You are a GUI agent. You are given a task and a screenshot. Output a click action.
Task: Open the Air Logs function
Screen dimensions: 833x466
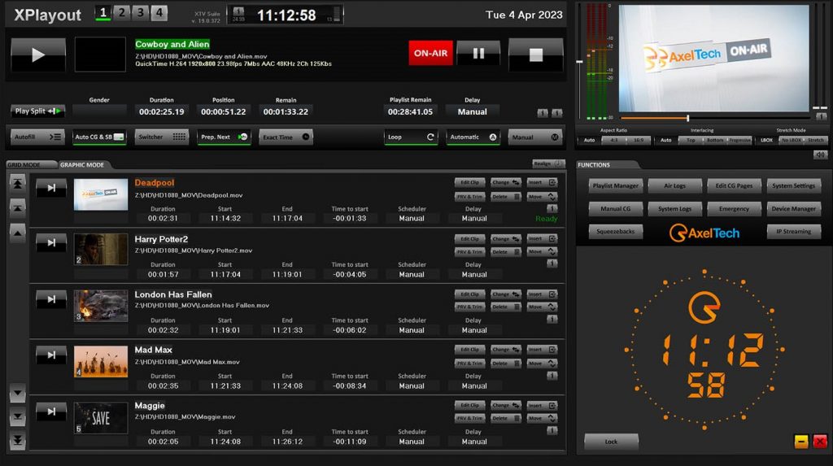[x=674, y=186]
